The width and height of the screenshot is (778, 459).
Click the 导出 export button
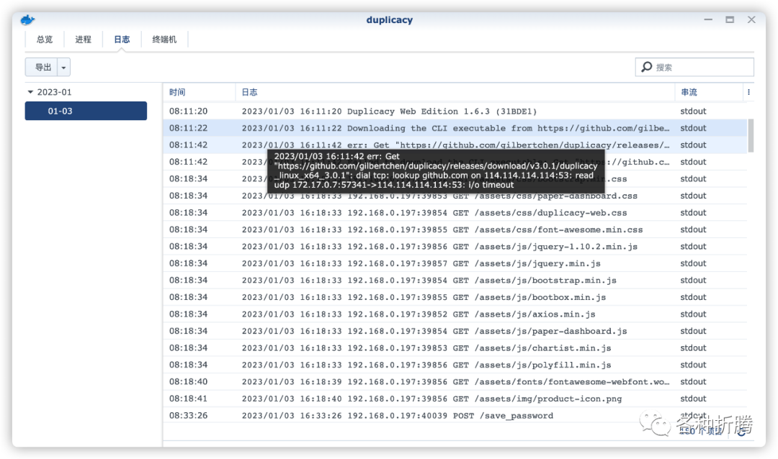click(x=43, y=68)
